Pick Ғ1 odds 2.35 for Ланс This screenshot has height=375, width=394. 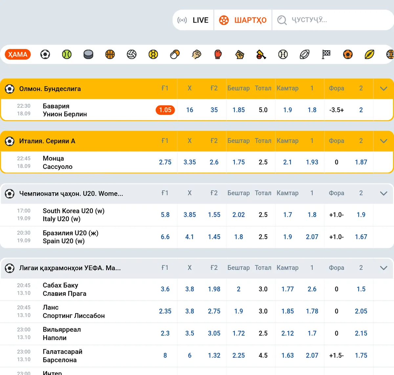[x=165, y=311]
